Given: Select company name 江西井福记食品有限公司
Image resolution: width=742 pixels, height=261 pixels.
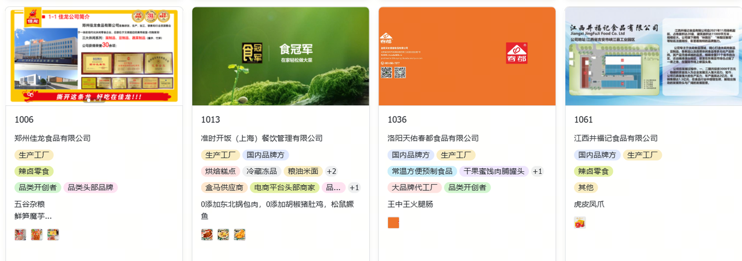Looking at the screenshot, I should click(x=616, y=138).
